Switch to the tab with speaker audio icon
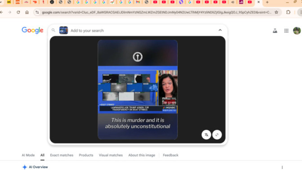 coord(233,2)
